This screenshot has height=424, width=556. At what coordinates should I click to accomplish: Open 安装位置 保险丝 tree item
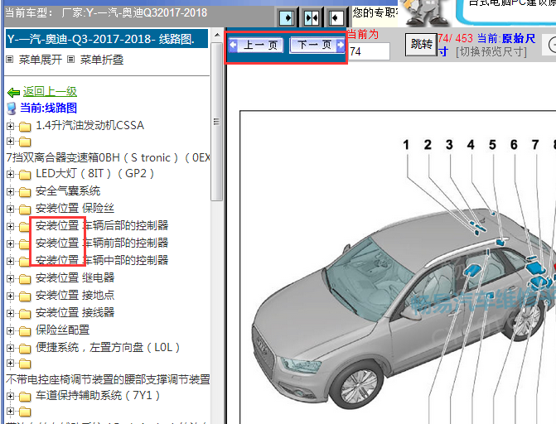tap(75, 208)
